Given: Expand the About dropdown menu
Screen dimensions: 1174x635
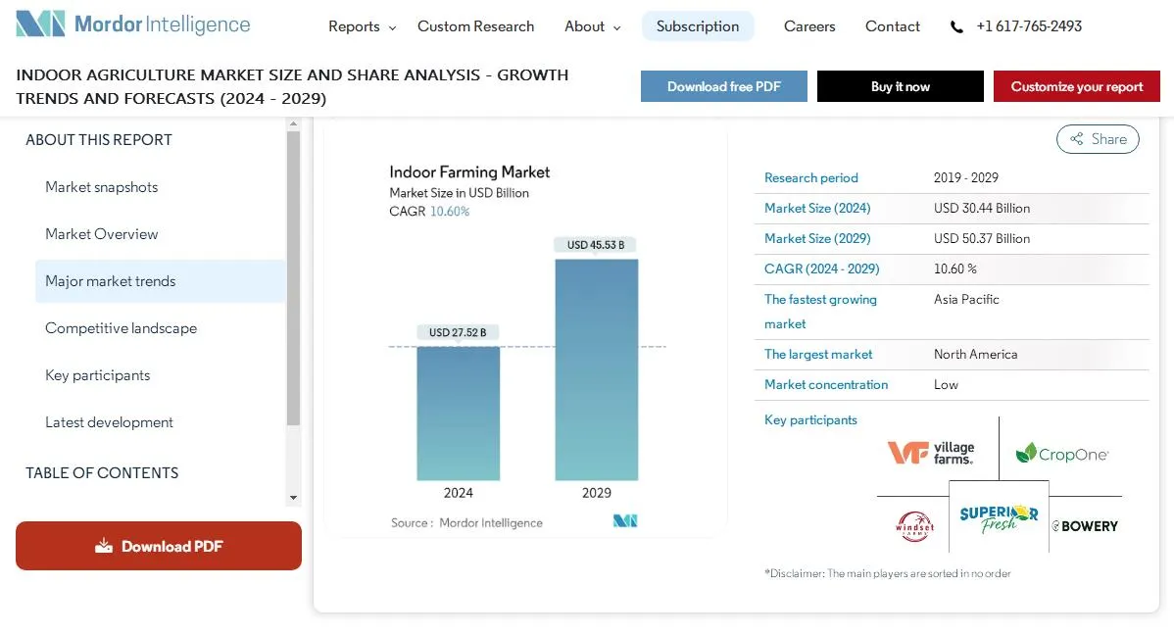Looking at the screenshot, I should coord(592,26).
